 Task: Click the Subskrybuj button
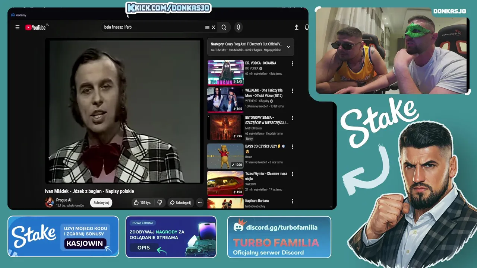pyautogui.click(x=101, y=202)
